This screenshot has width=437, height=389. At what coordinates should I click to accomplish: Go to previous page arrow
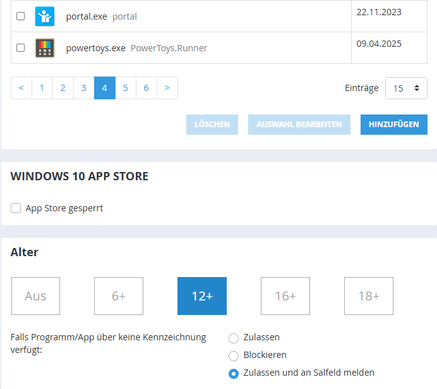click(21, 88)
